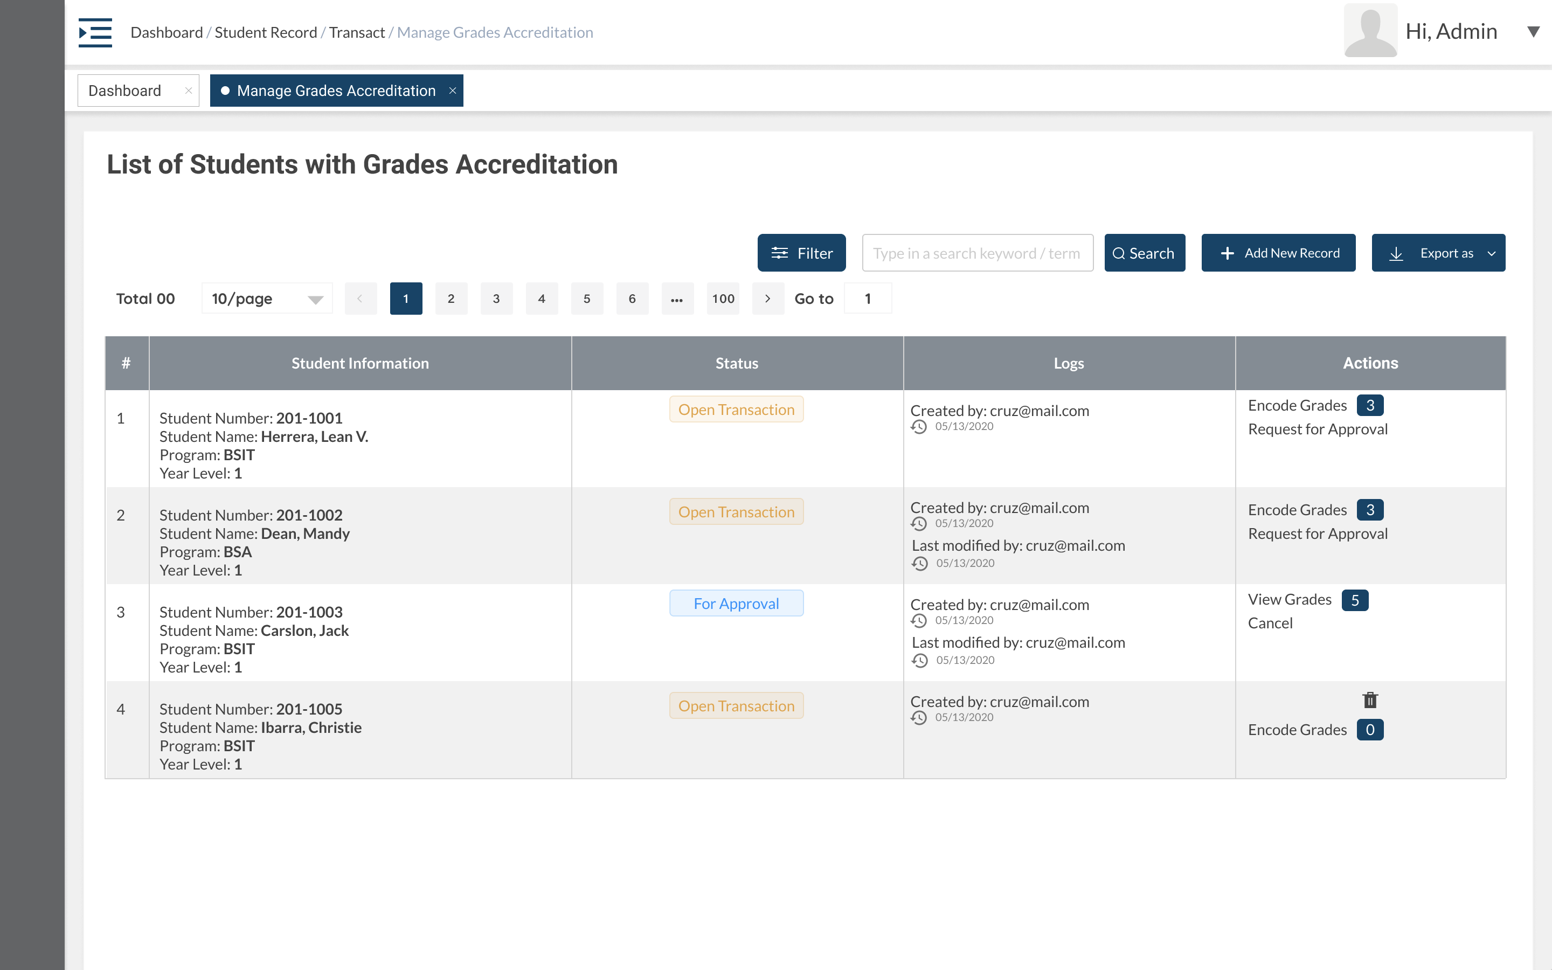
Task: Open the 10/page page size dropdown
Action: coord(266,299)
